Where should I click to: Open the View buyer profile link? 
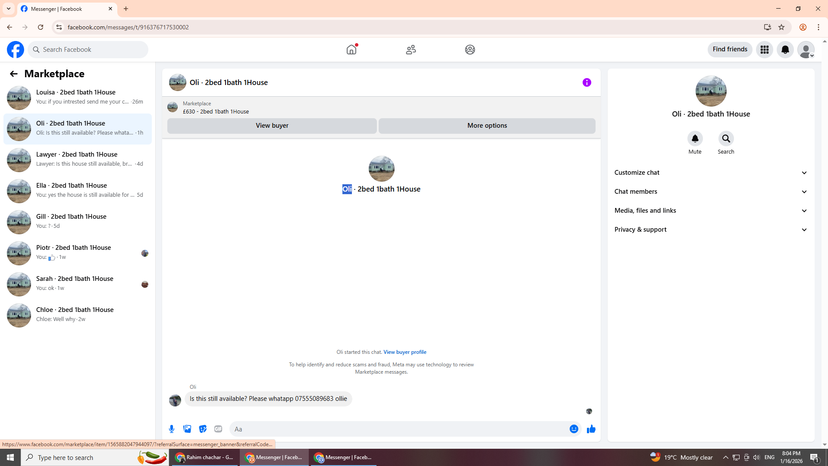coord(405,352)
